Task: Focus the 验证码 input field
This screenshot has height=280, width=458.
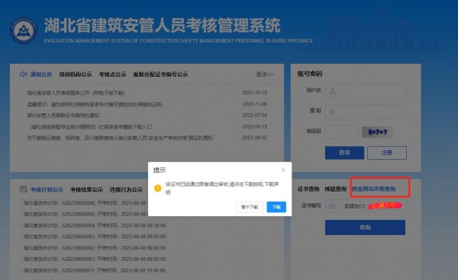Action: (342, 132)
